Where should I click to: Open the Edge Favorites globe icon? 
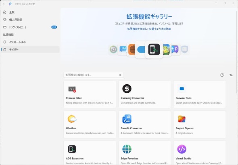click(x=127, y=149)
